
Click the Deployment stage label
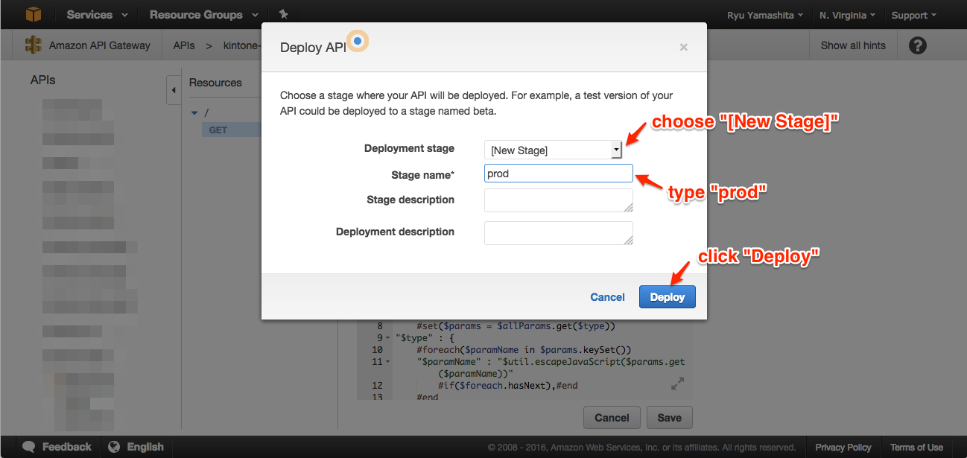409,148
